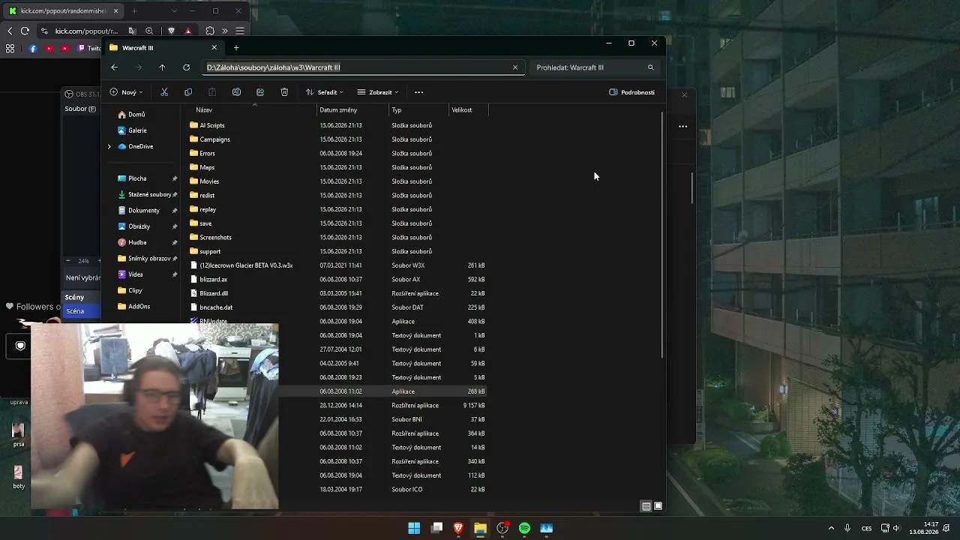Add a new File Explorer tab
This screenshot has height=540, width=960.
236,48
